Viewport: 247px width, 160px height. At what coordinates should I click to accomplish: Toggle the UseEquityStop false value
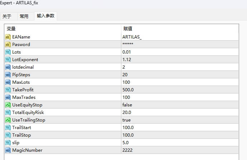pyautogui.click(x=127, y=105)
